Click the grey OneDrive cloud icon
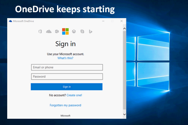The image size is (188, 125). [x=49, y=32]
